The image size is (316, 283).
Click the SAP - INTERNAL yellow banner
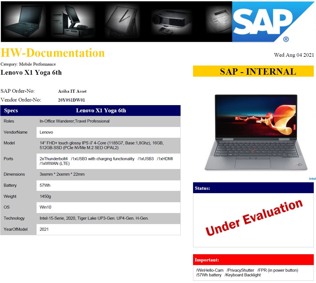coord(253,71)
